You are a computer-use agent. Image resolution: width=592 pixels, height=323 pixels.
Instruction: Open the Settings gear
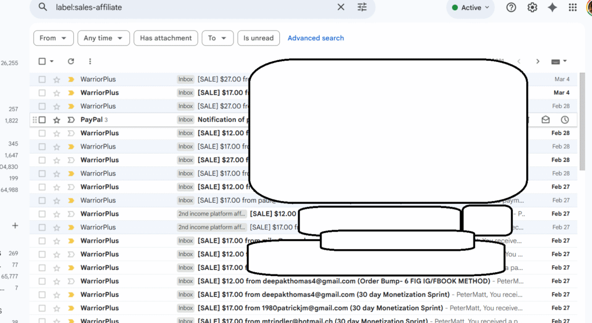532,8
